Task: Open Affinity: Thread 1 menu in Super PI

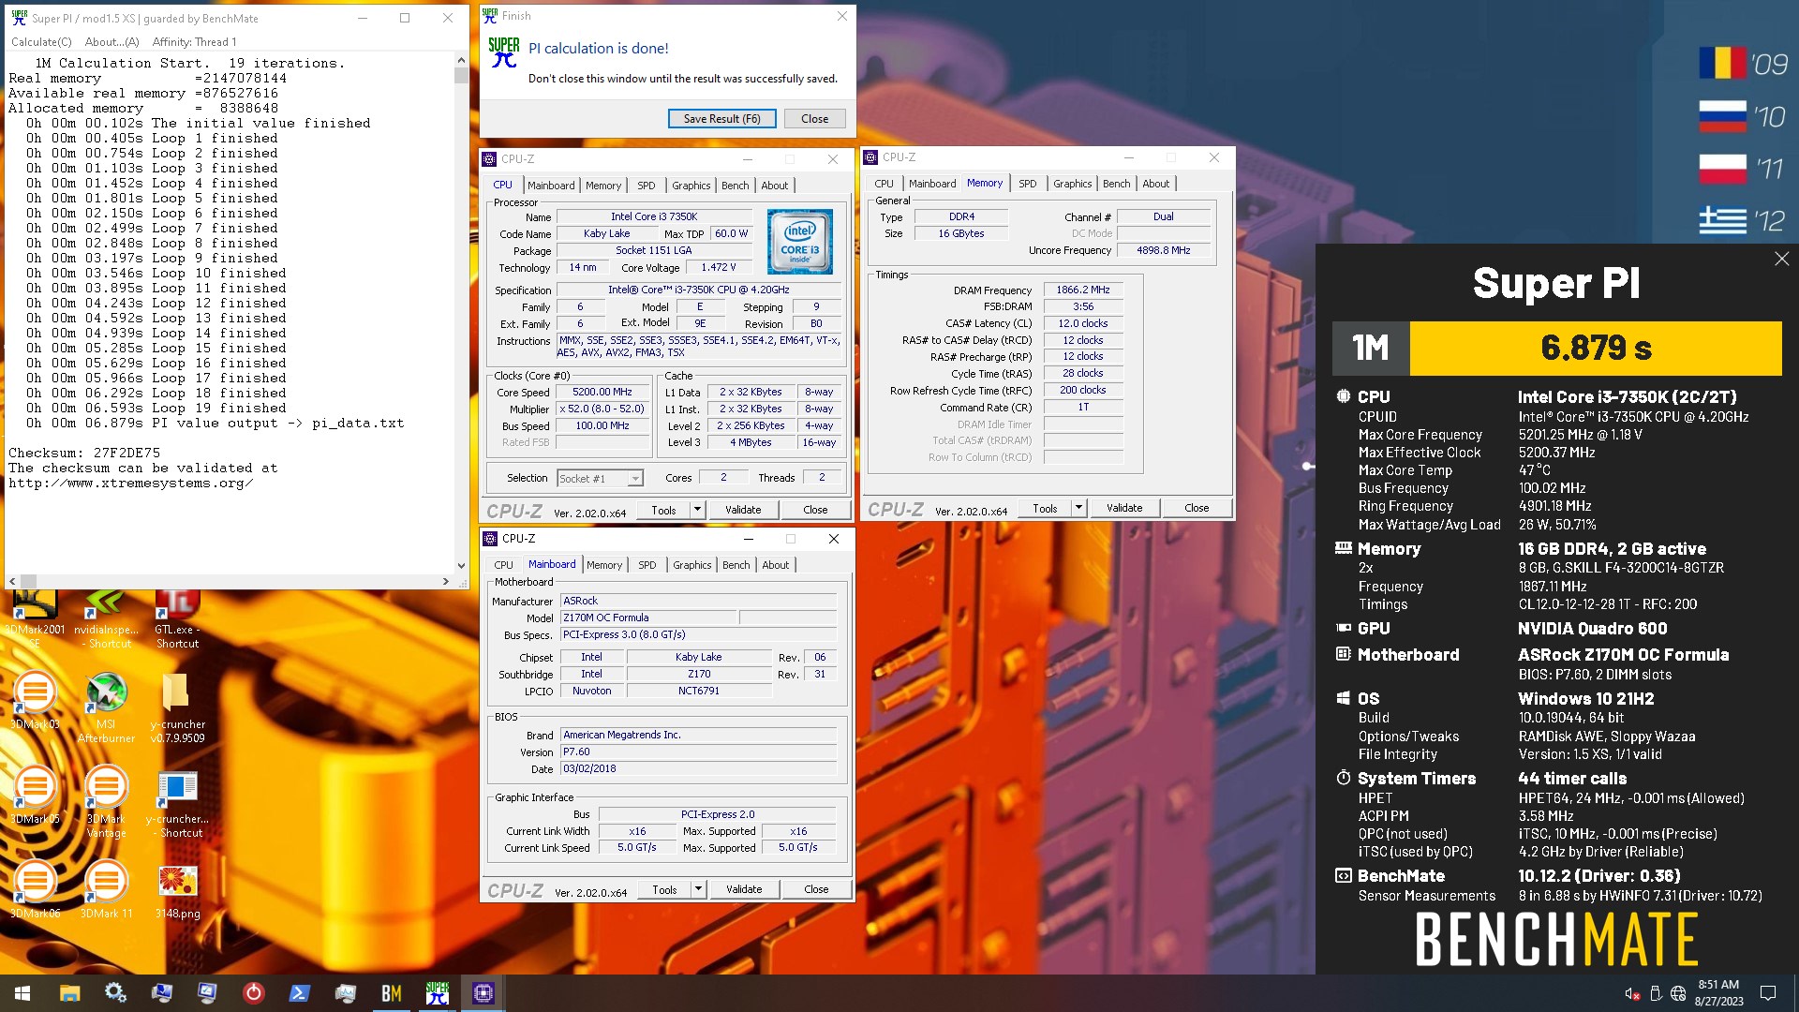Action: tap(194, 41)
